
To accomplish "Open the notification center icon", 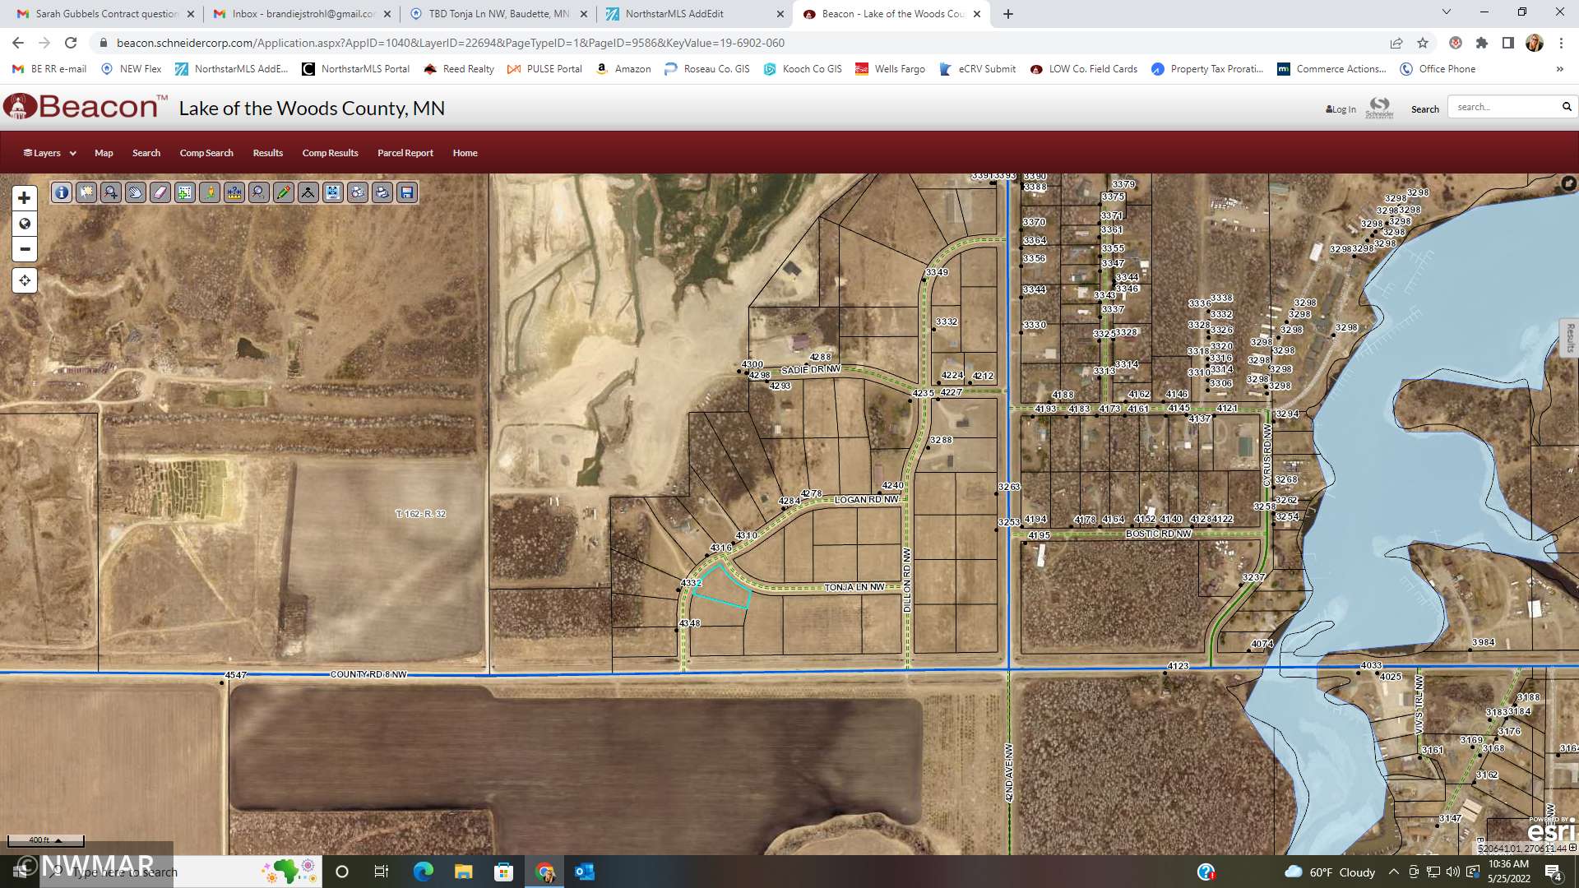I will point(1553,872).
